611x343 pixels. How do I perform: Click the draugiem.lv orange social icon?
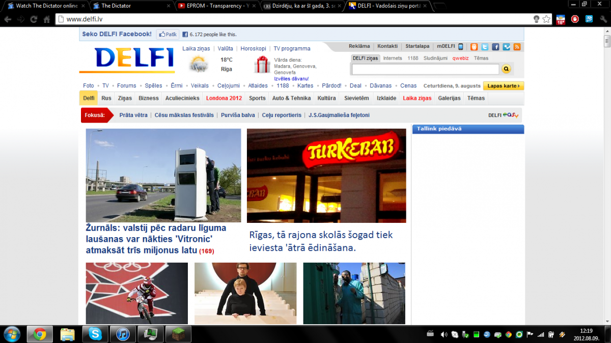pos(474,47)
